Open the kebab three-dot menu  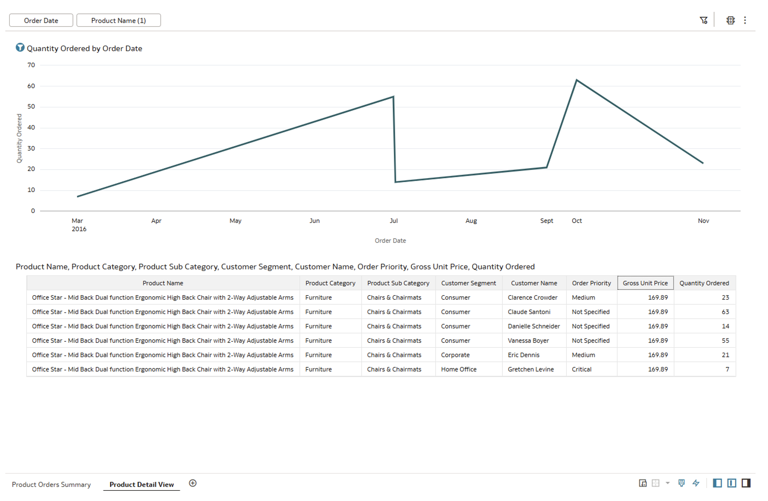745,20
